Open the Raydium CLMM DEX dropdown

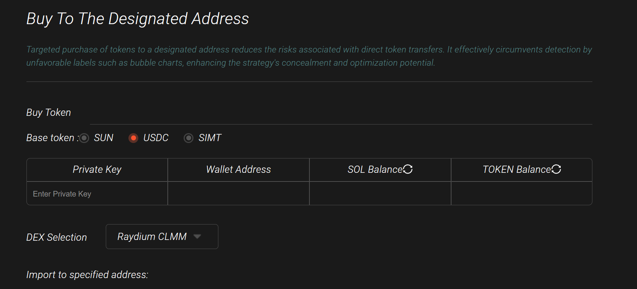click(x=162, y=237)
